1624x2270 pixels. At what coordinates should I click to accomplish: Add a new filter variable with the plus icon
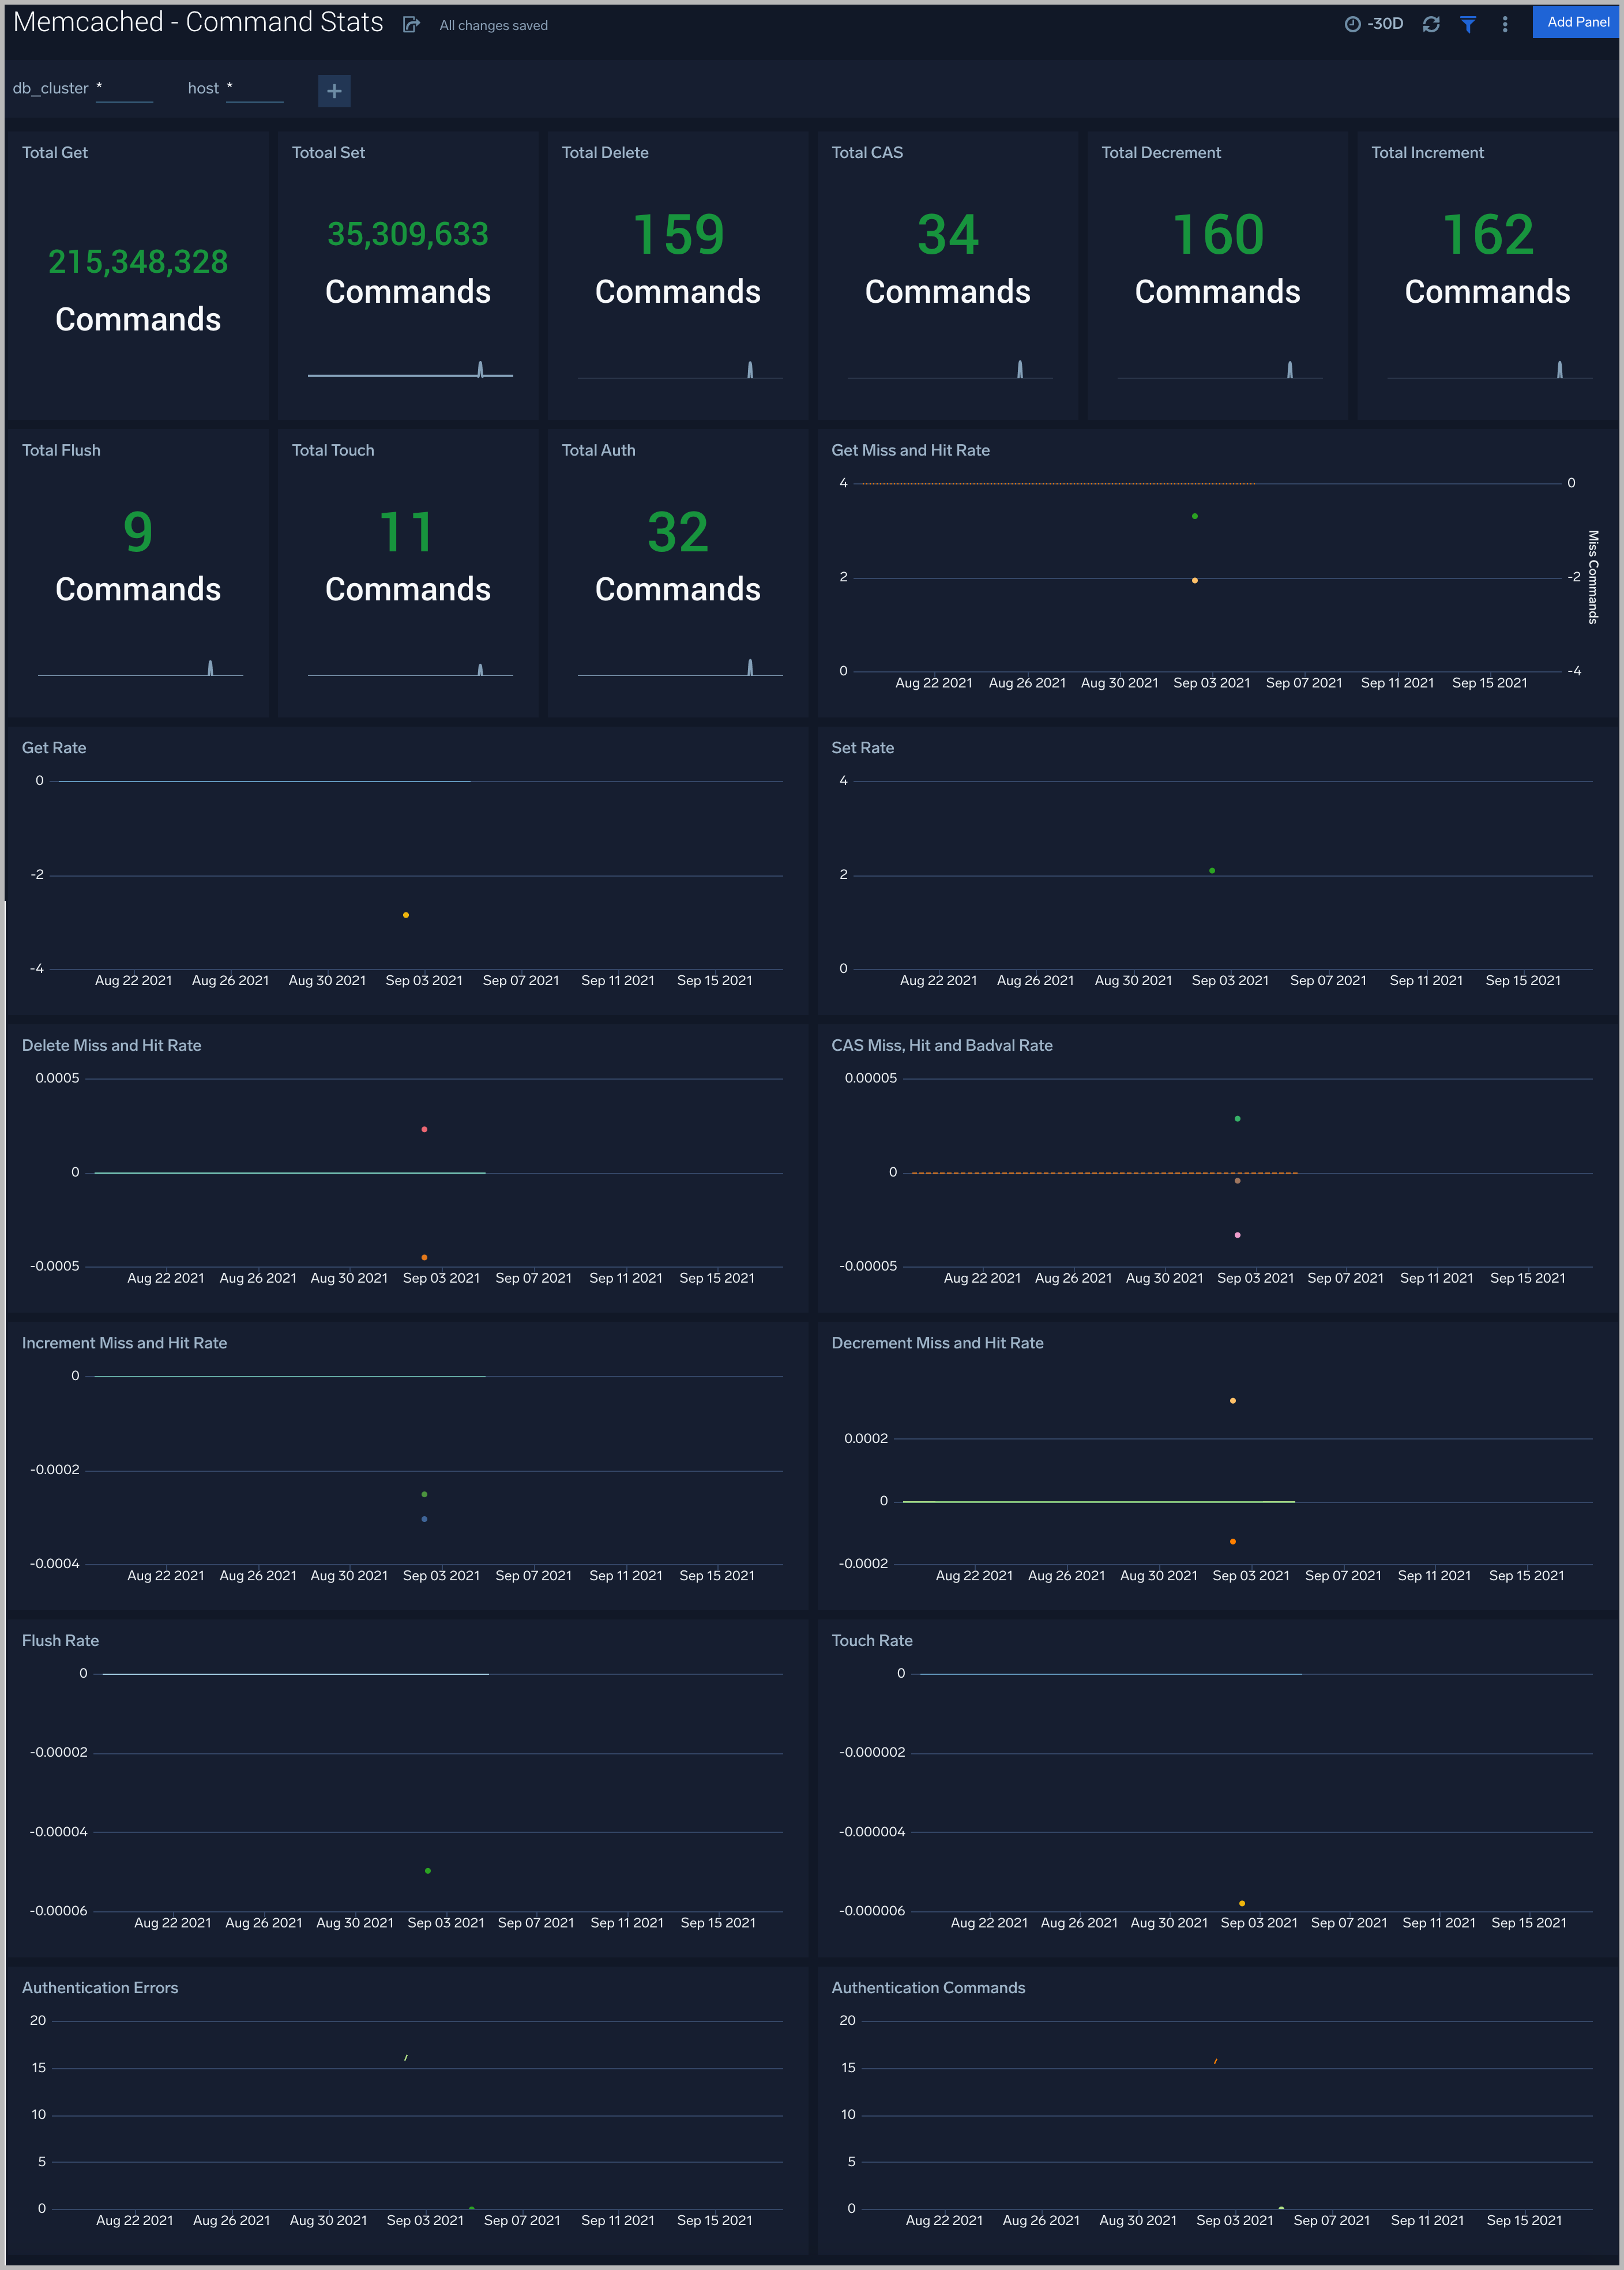coord(334,91)
